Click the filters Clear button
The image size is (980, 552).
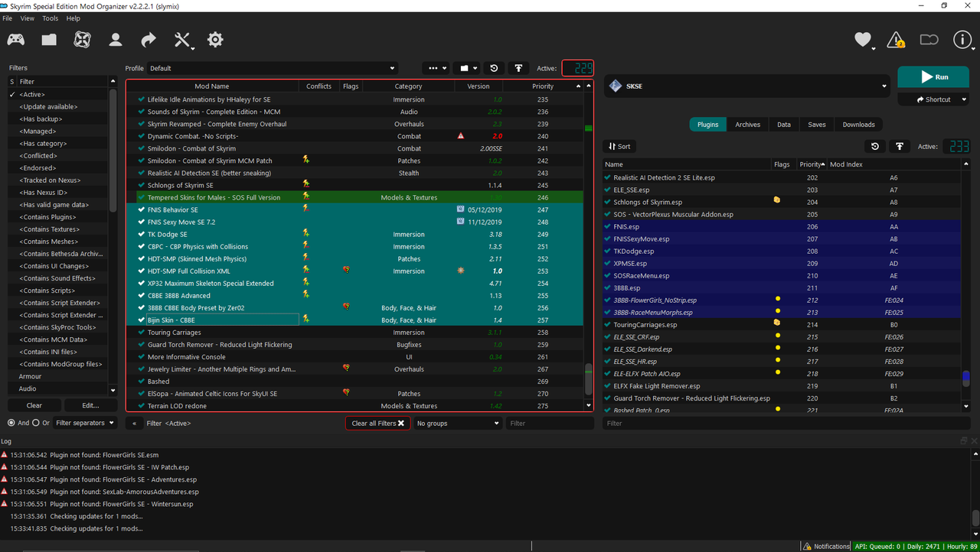pyautogui.click(x=34, y=405)
